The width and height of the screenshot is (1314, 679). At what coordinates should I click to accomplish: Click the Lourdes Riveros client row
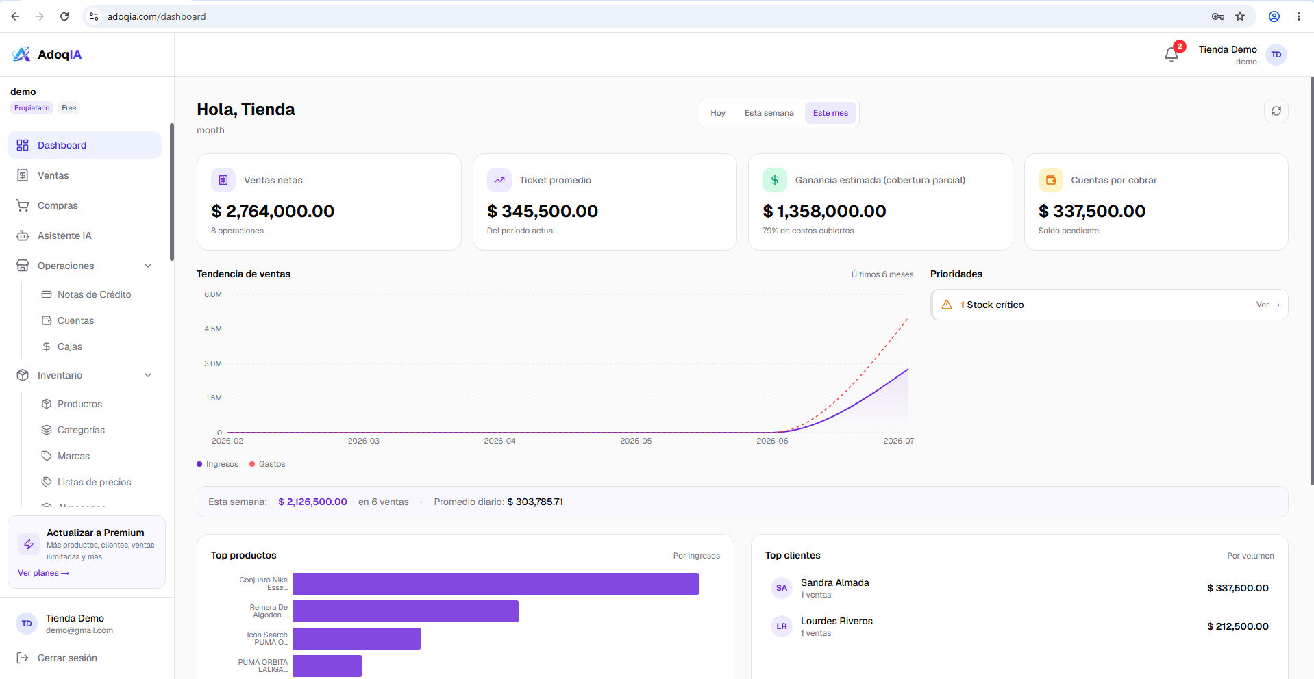(1019, 626)
